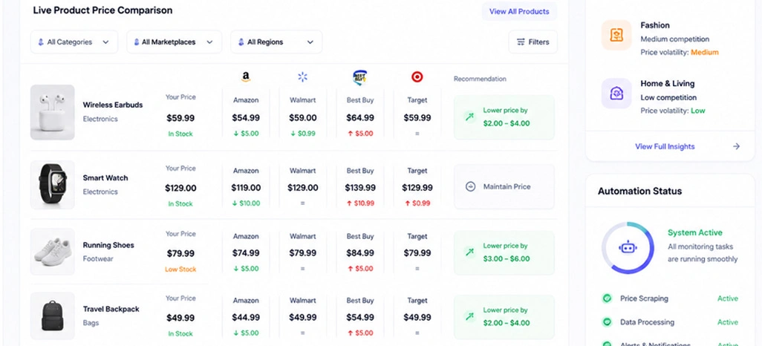The width and height of the screenshot is (762, 346).
Task: Click the Amazon logo icon
Action: click(246, 76)
